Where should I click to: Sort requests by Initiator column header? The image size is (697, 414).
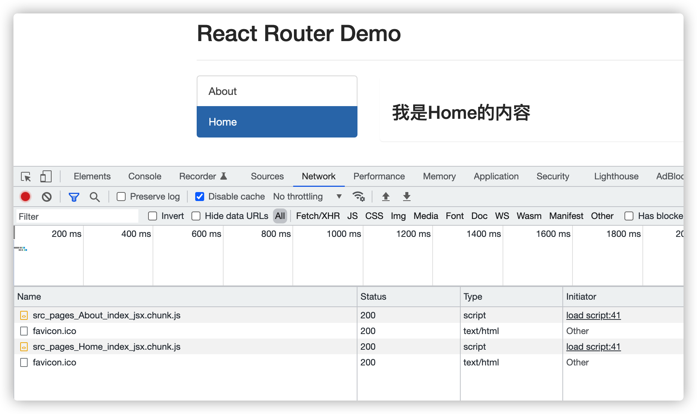click(623, 297)
